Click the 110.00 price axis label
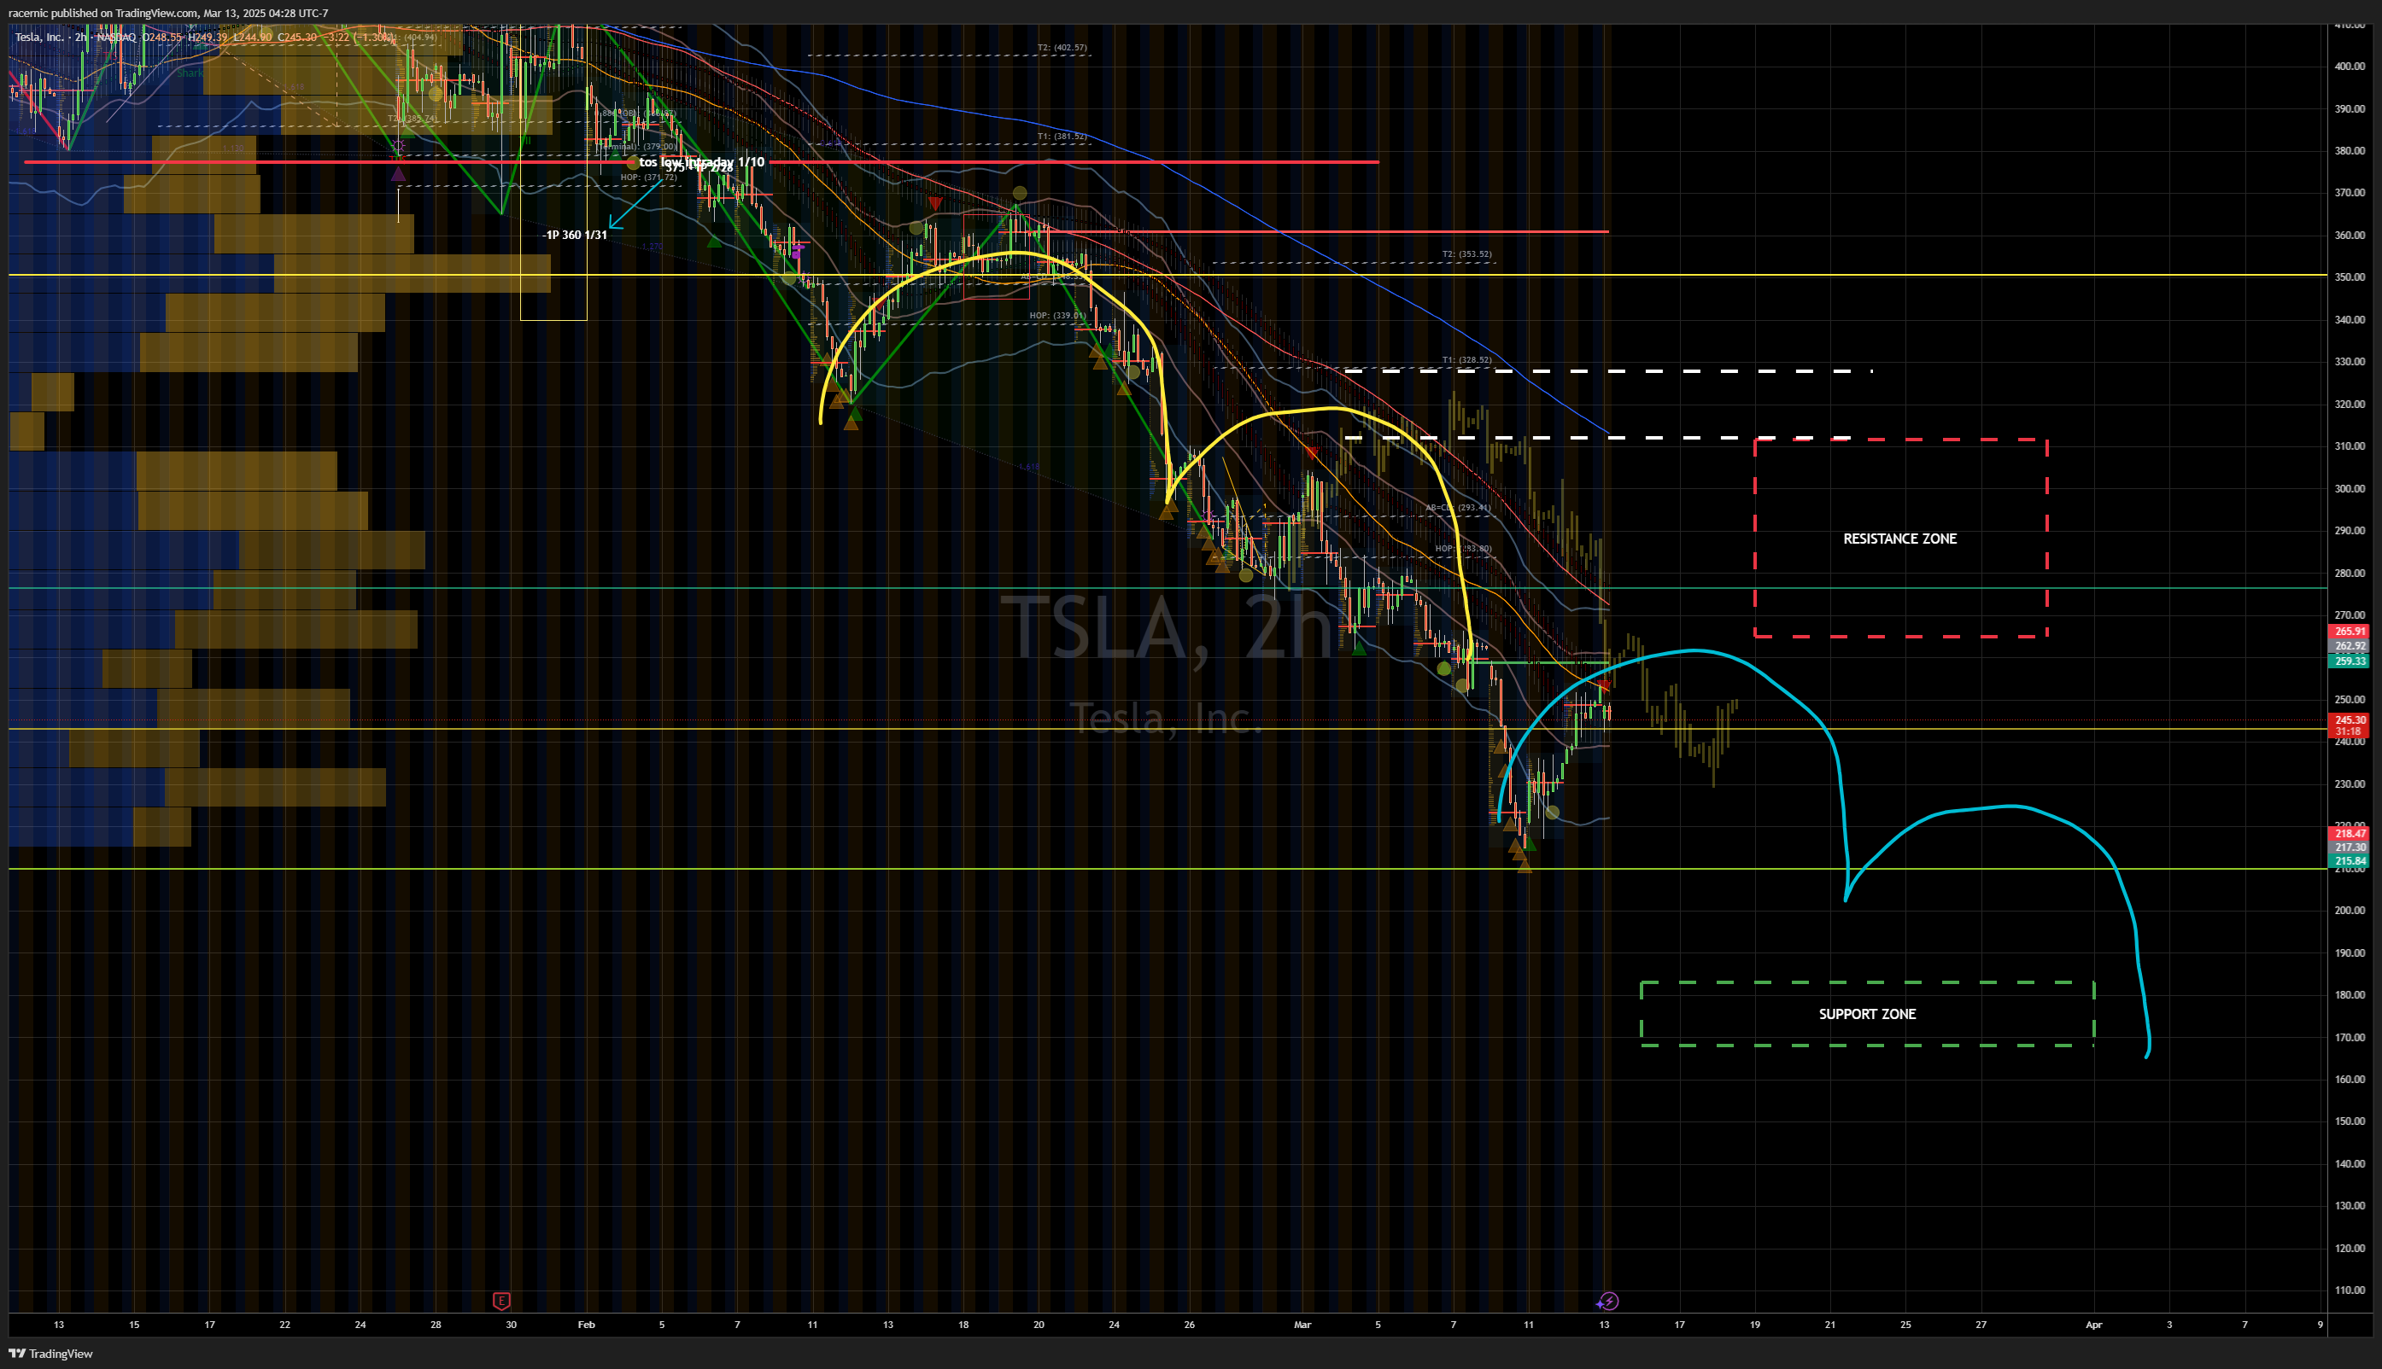 pyautogui.click(x=2349, y=1290)
